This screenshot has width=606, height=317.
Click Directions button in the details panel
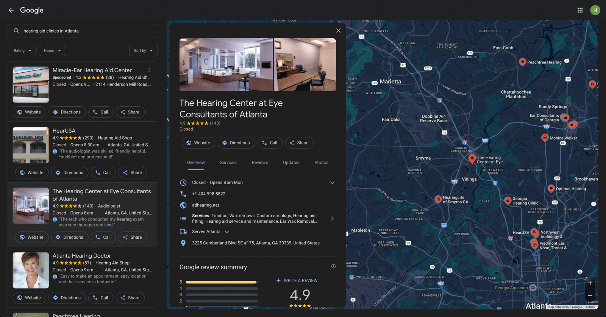236,143
